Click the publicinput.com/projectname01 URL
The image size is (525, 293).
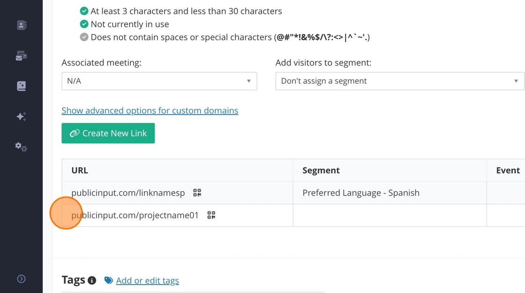tap(135, 215)
